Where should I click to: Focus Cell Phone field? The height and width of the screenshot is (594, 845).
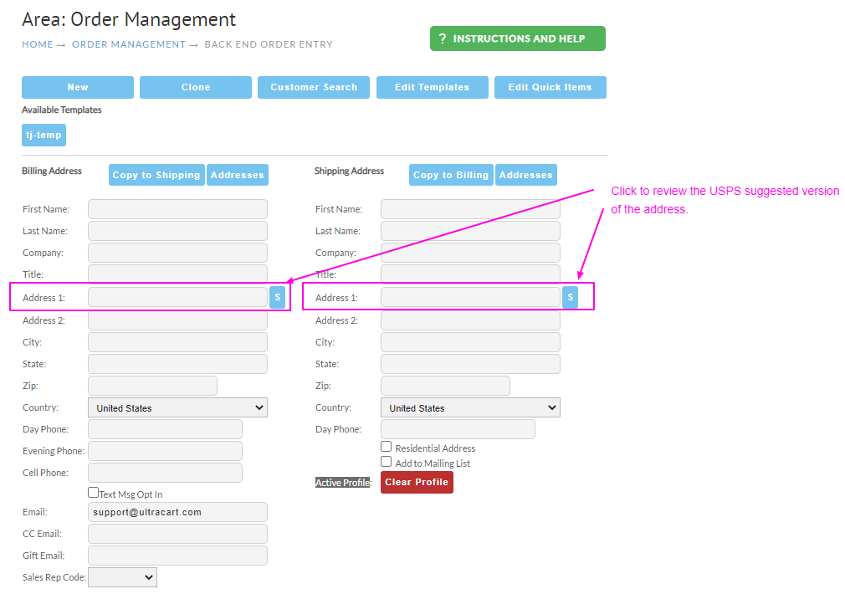point(165,473)
